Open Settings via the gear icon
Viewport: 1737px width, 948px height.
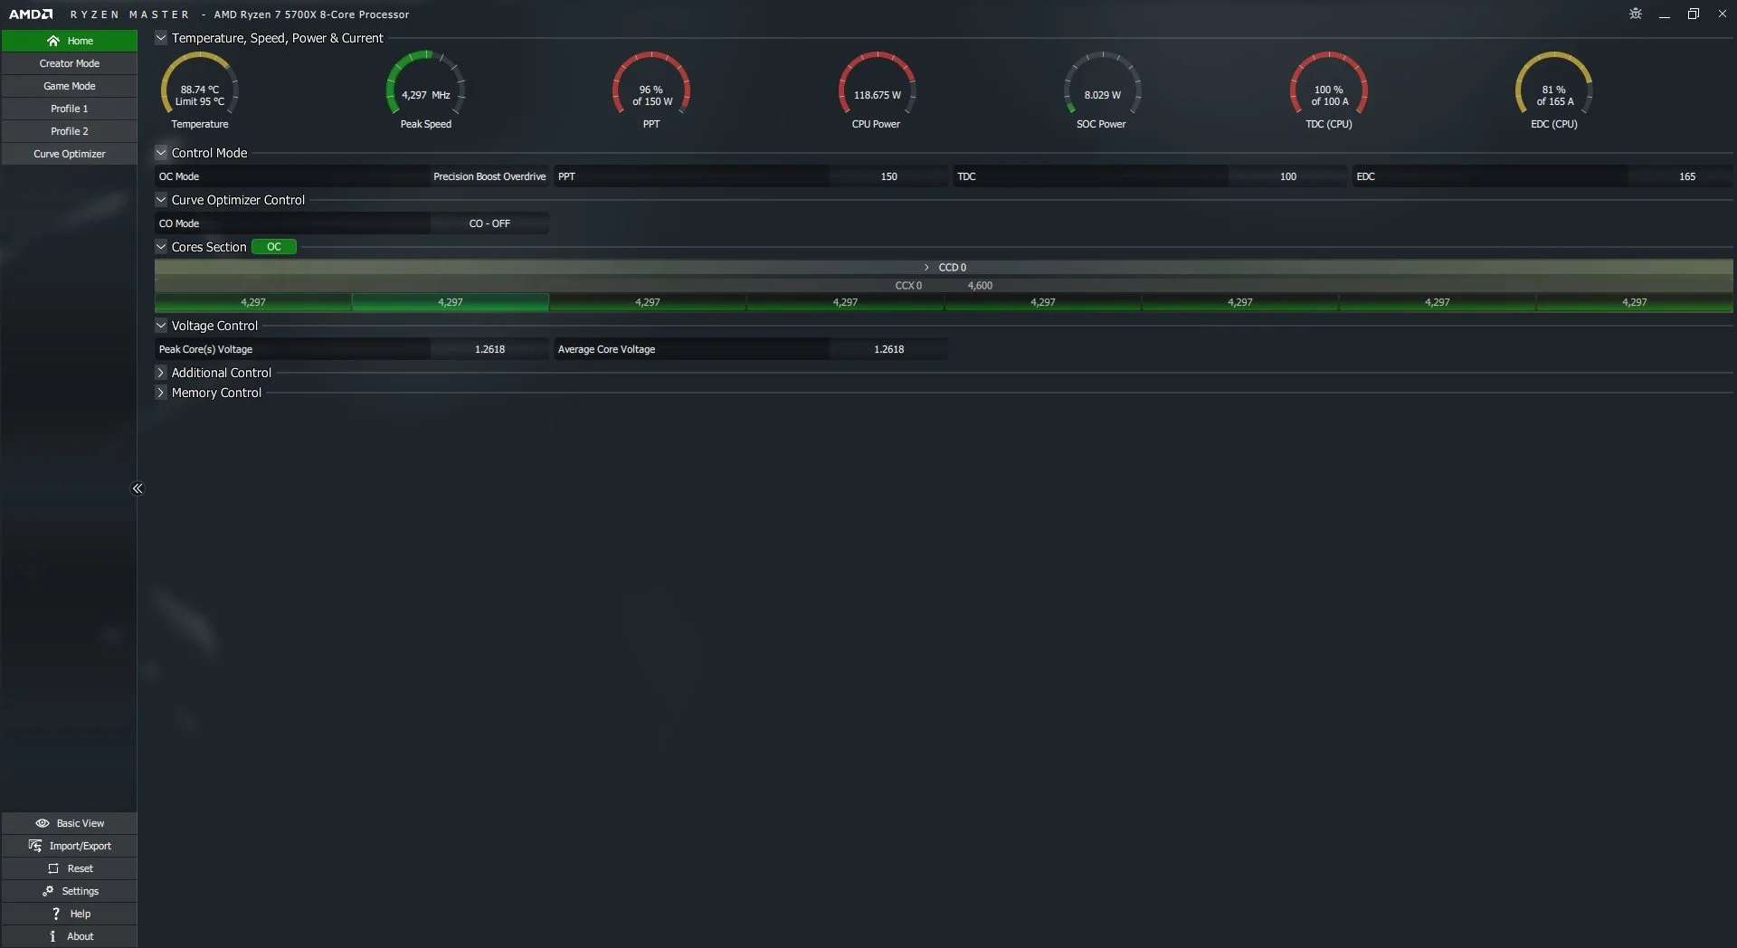[x=48, y=891]
